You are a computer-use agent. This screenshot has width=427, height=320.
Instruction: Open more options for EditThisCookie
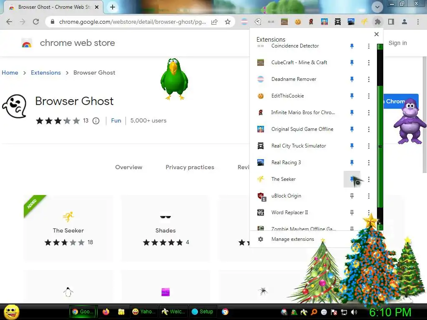coord(369,96)
